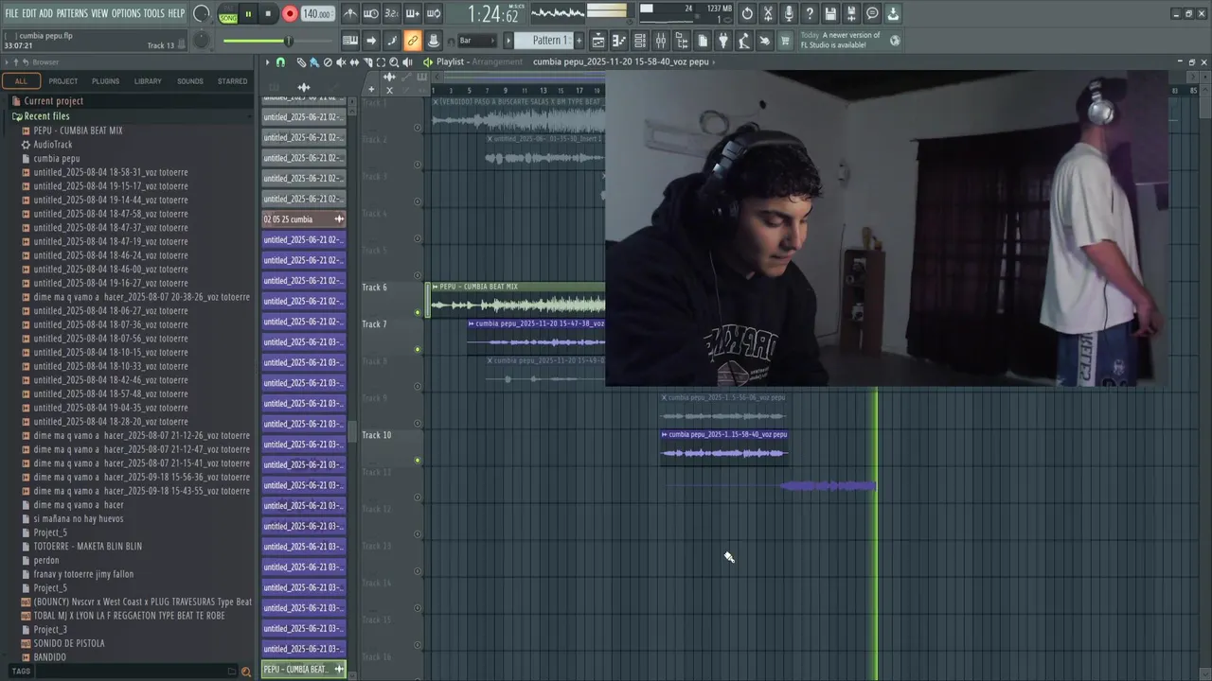Image resolution: width=1212 pixels, height=681 pixels.
Task: Open the Mixer view icon
Action: coord(661,41)
